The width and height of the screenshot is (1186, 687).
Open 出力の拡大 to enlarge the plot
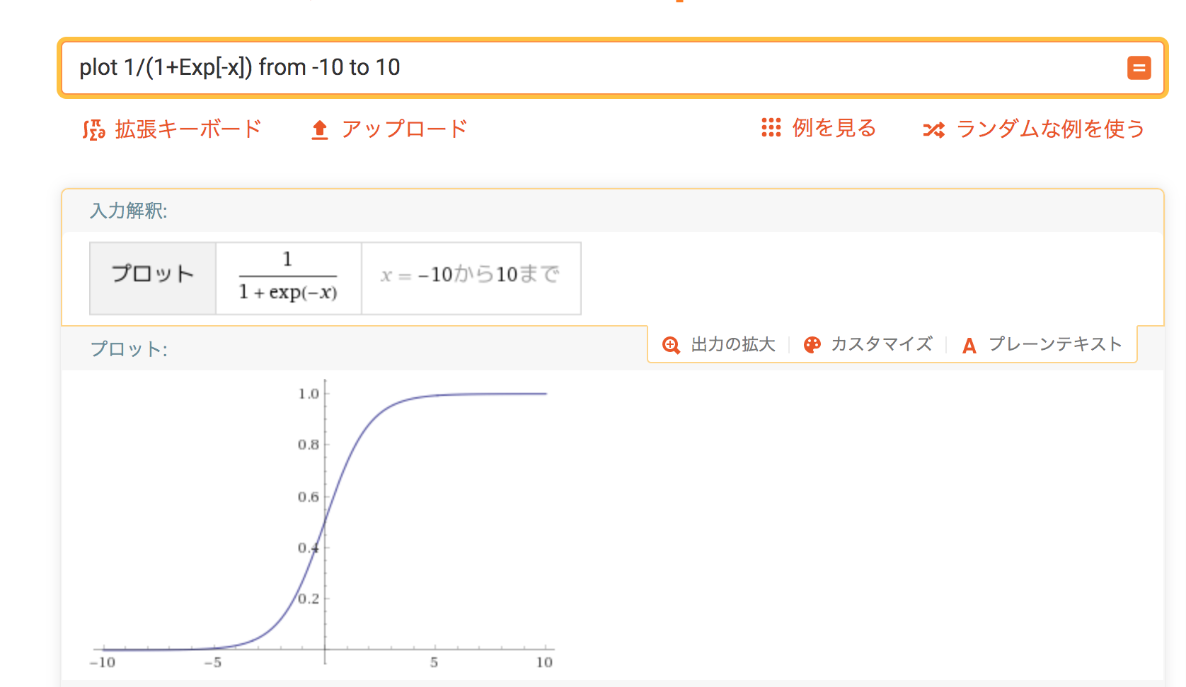(x=732, y=344)
